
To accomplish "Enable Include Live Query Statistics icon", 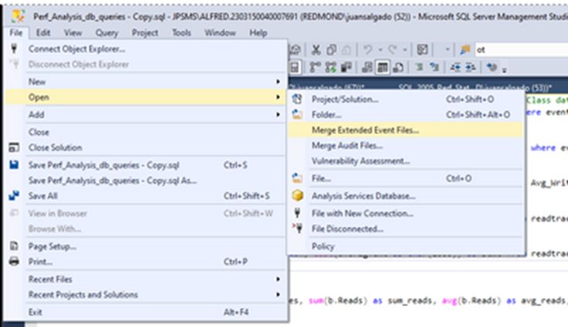I will click(x=330, y=67).
